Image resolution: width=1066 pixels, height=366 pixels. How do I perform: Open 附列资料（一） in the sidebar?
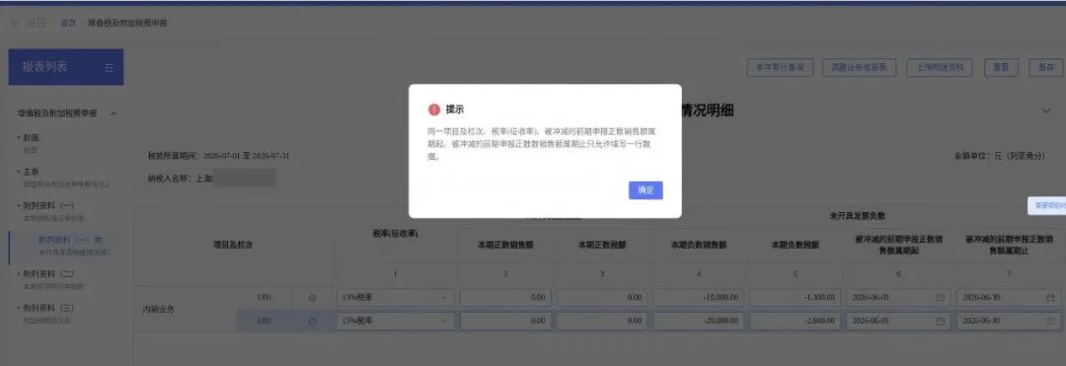49,206
